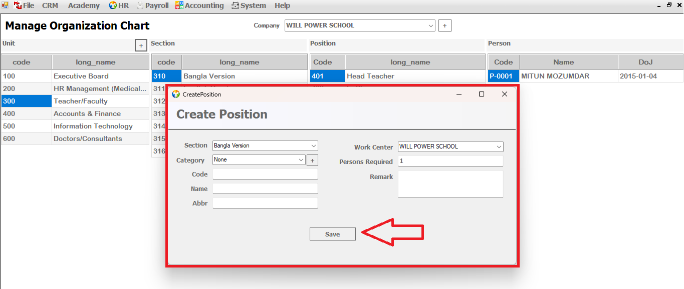Open the System menu
This screenshot has height=289, width=684.
(249, 5)
